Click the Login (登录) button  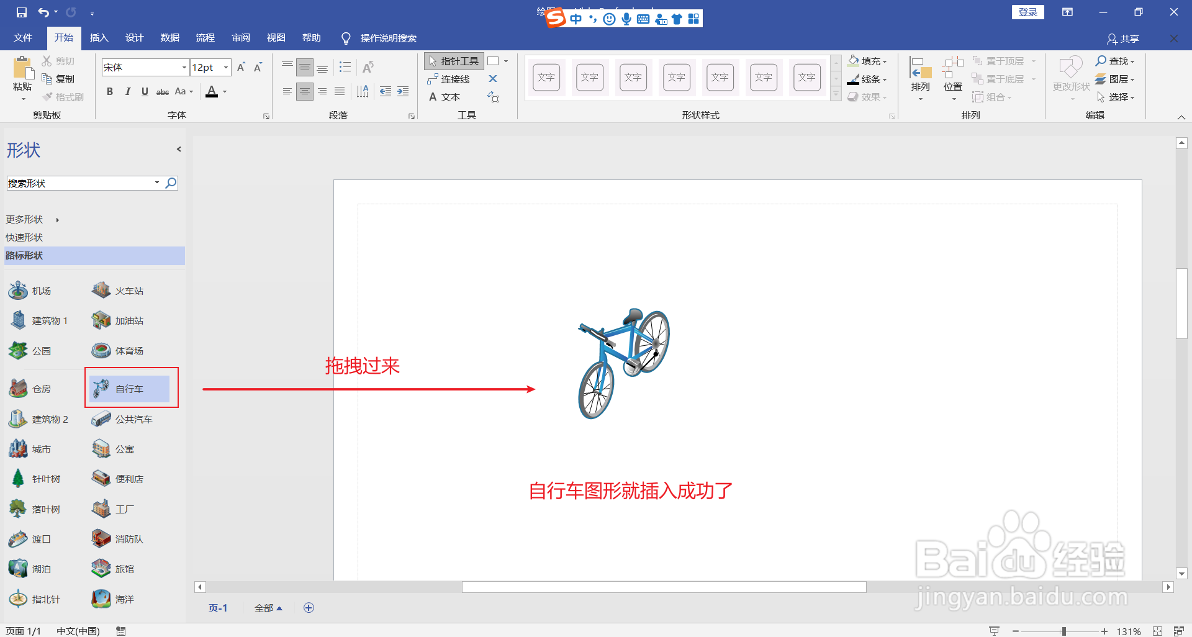(1028, 12)
